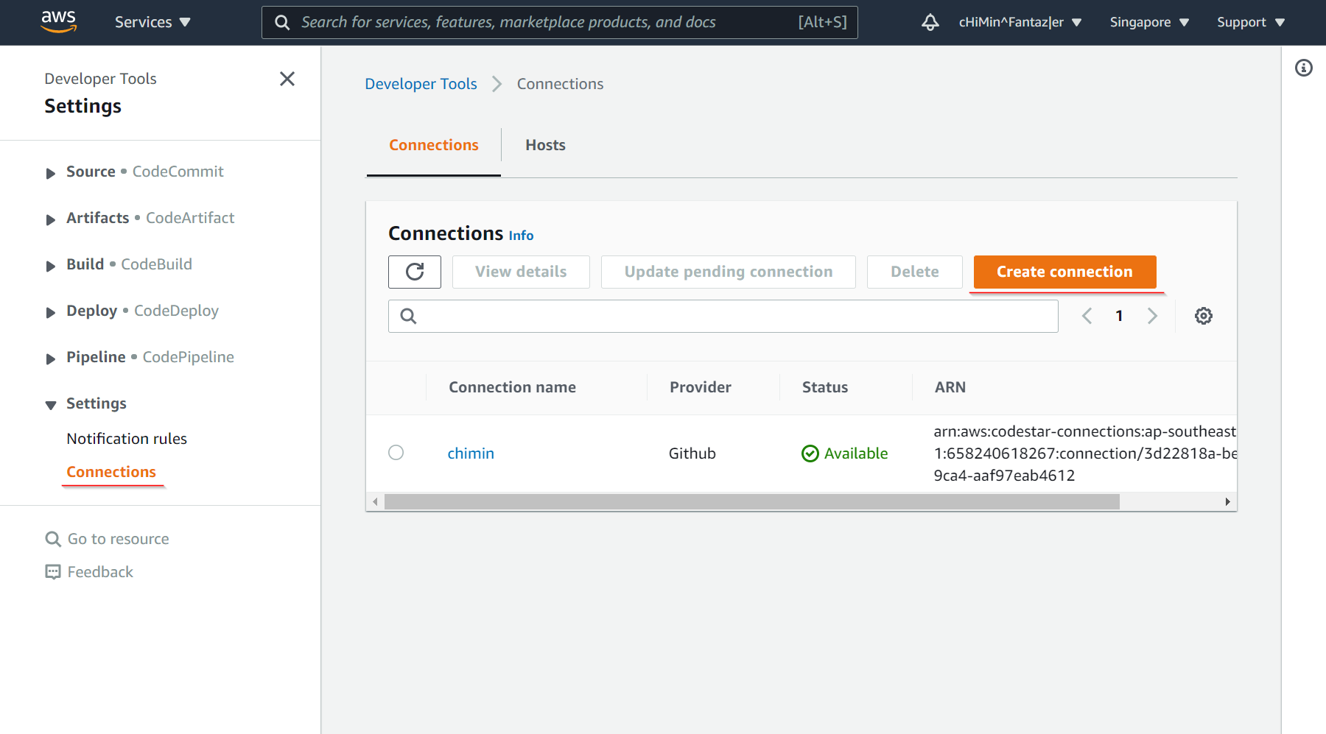Open the Services menu

coord(152,22)
